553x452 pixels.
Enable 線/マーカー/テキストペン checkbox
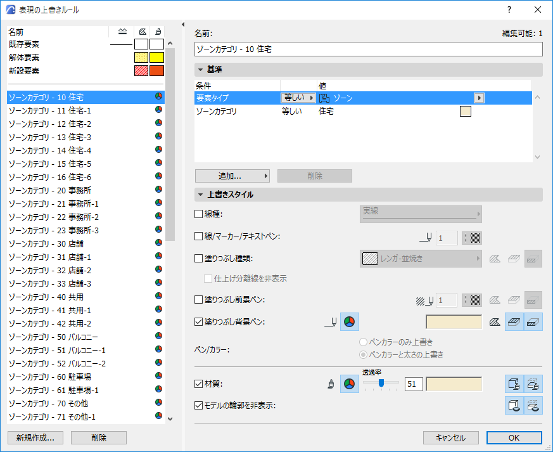(198, 236)
